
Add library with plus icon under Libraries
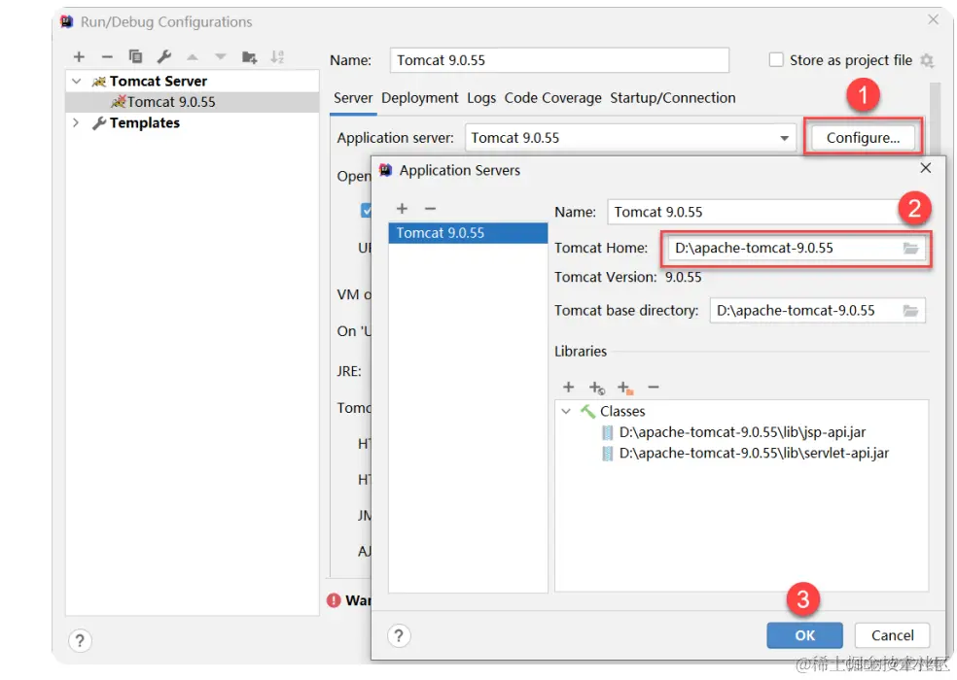tap(568, 388)
